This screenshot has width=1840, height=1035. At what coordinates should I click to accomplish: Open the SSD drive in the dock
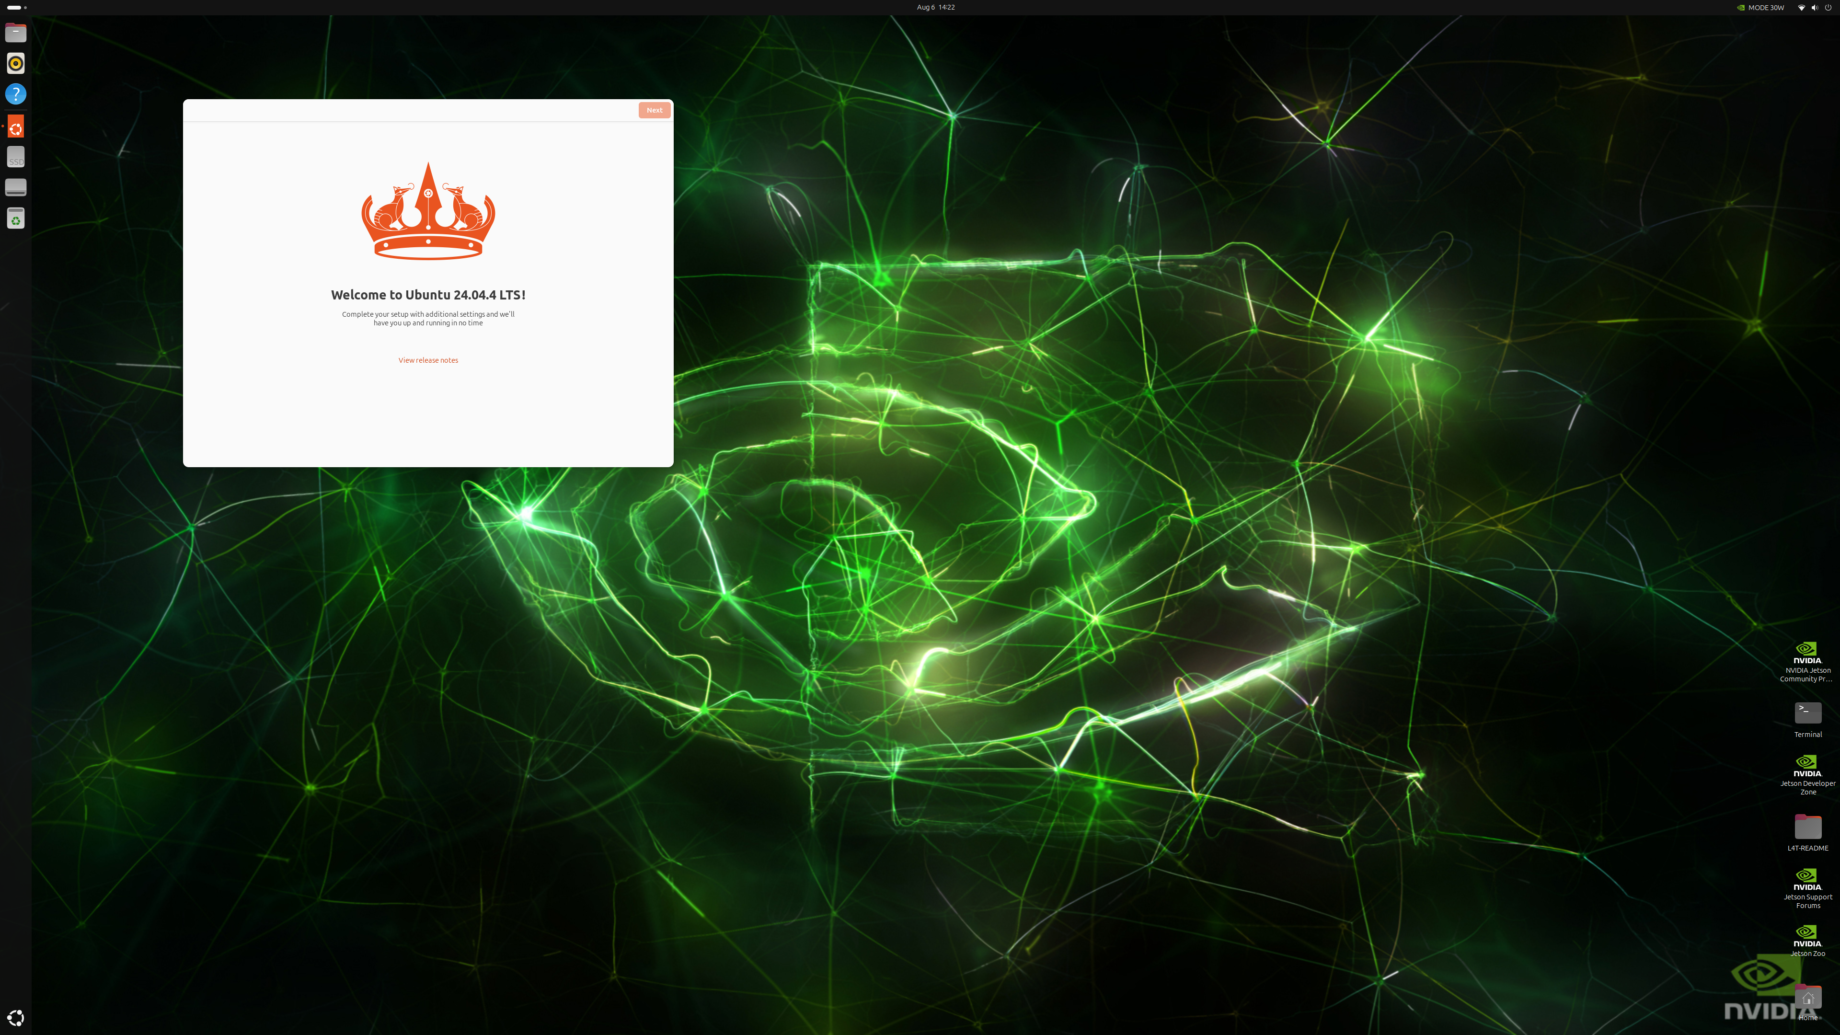point(16,157)
